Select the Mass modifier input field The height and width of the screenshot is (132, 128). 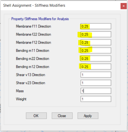[x=96, y=91]
